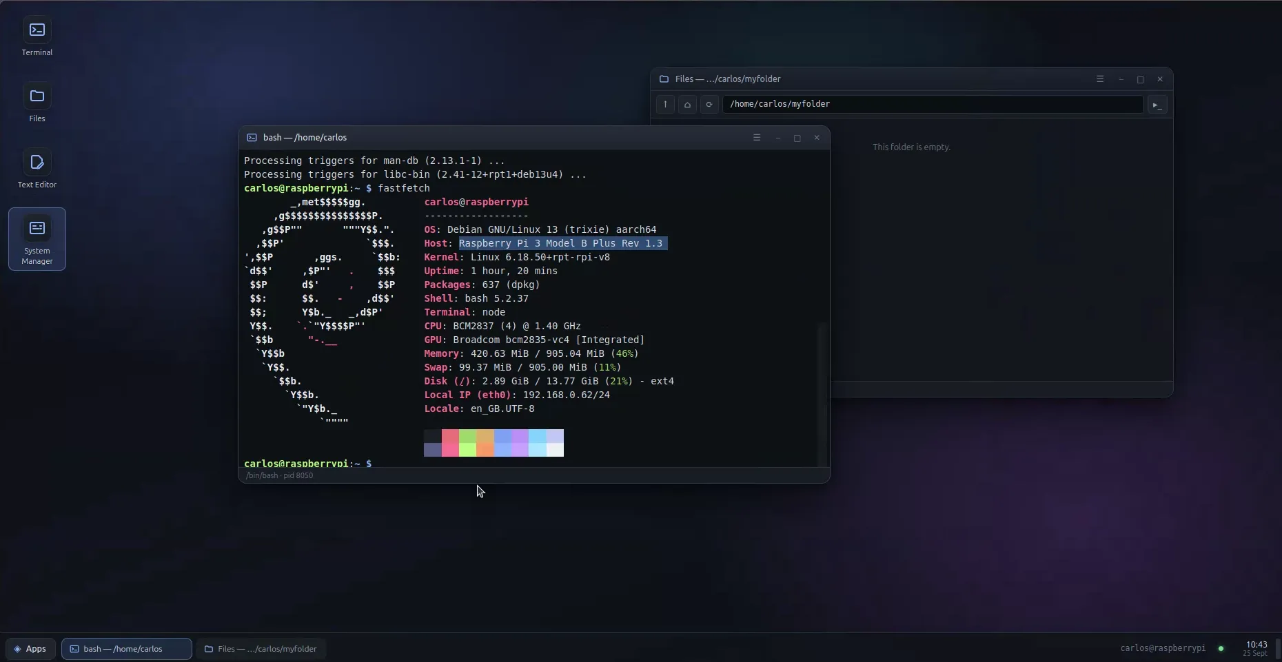
Task: Click the Kernel Linux 6.18.50 line
Action: point(517,257)
